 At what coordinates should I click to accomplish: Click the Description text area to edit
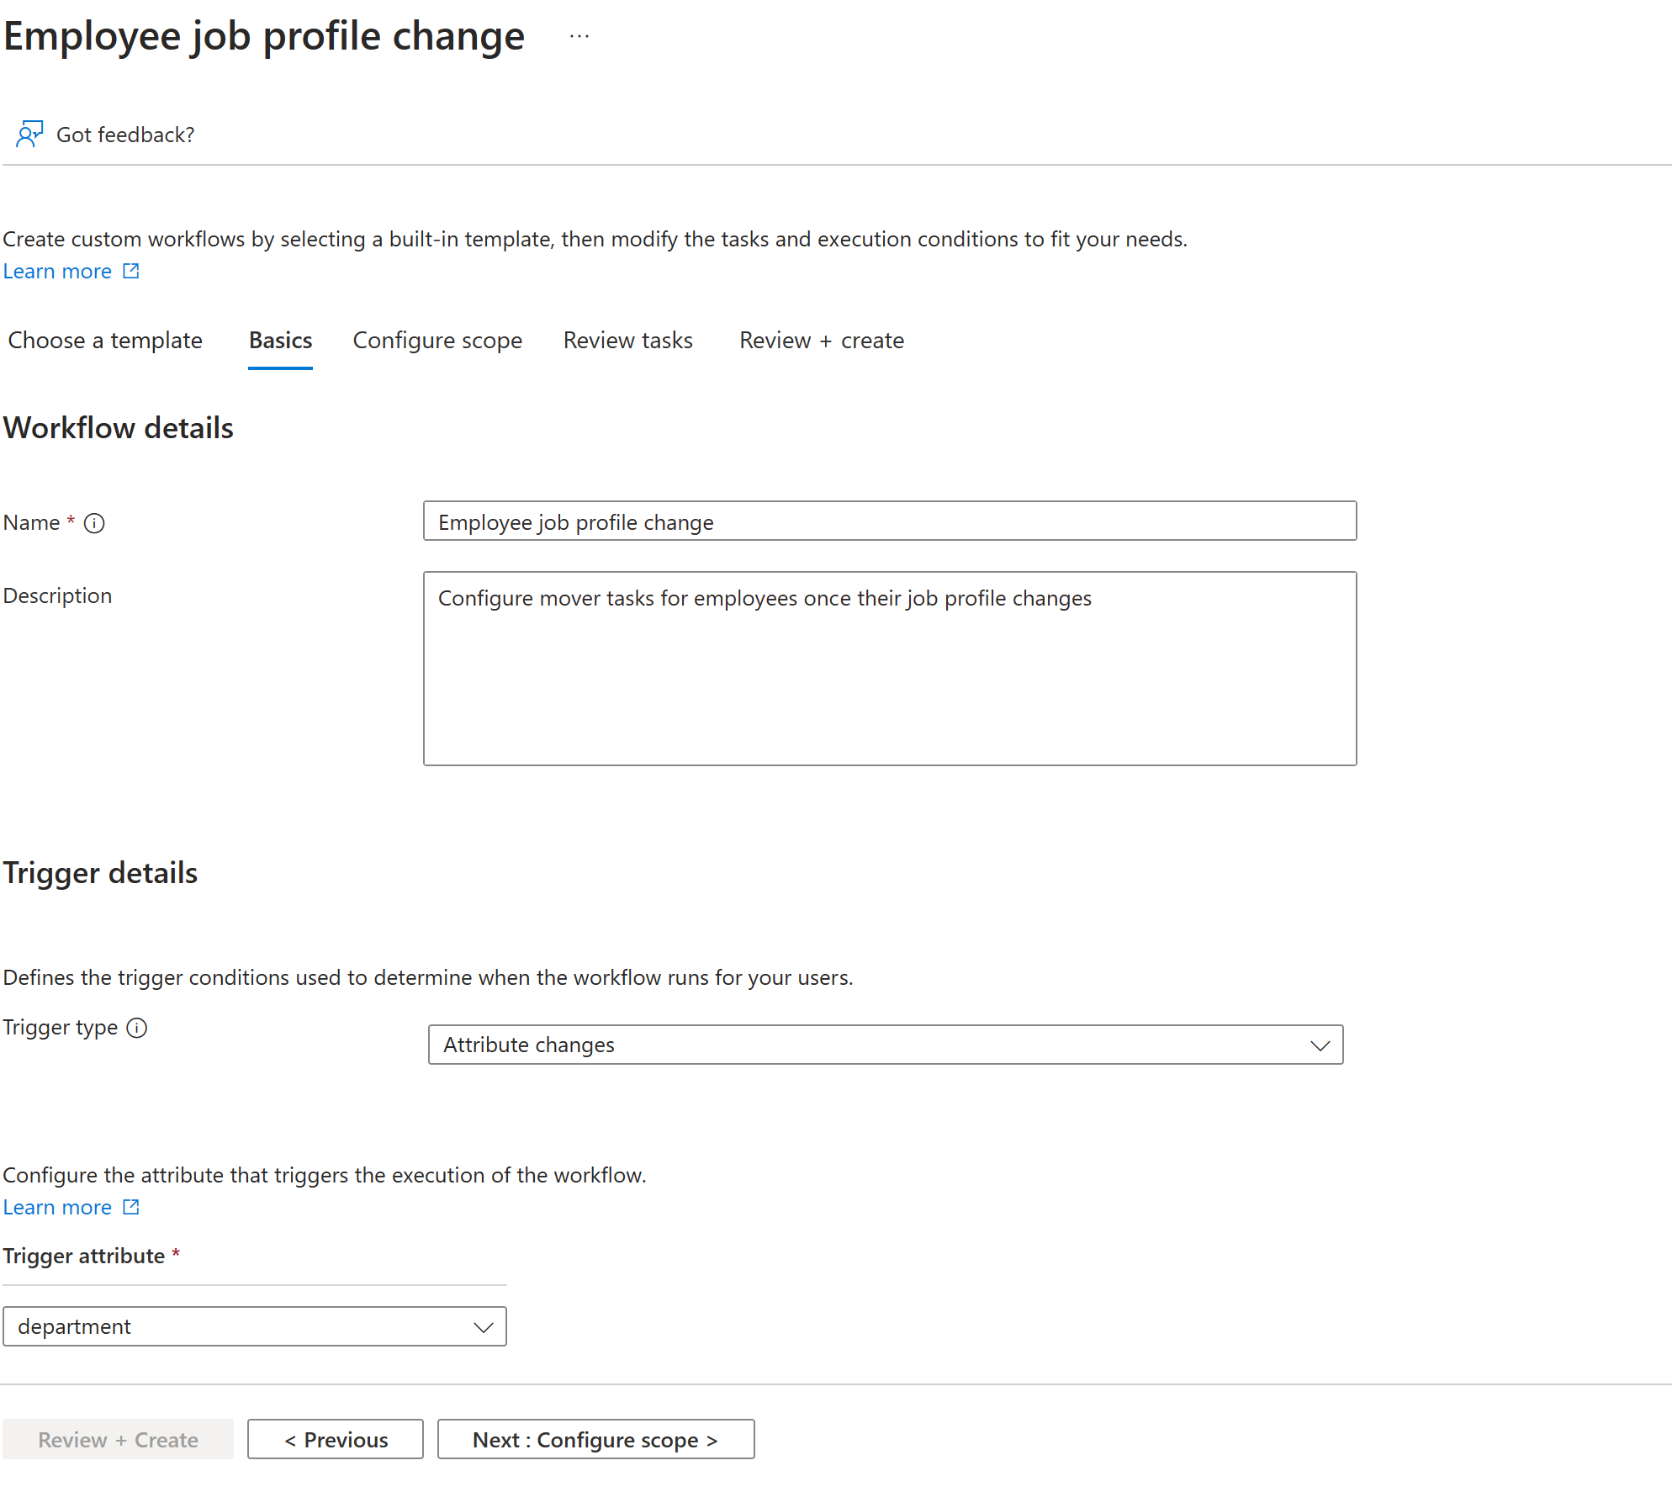(x=890, y=669)
